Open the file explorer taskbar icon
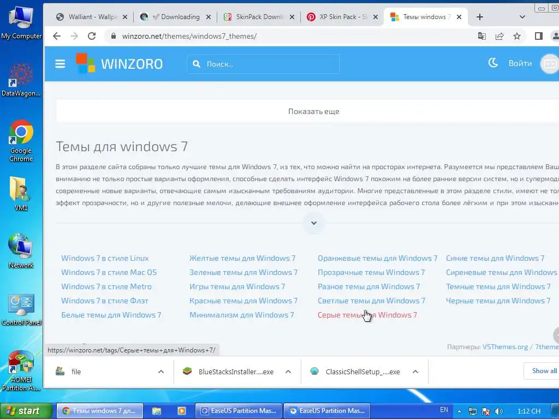Screen dimensions: 559x419 [x=157, y=411]
